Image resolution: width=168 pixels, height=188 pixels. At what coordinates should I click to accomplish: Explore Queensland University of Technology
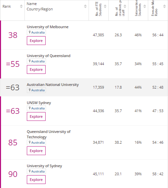pos(36,151)
